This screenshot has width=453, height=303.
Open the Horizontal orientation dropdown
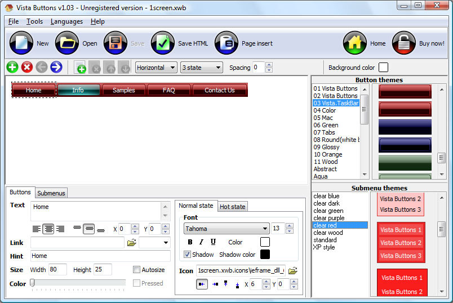click(x=156, y=68)
